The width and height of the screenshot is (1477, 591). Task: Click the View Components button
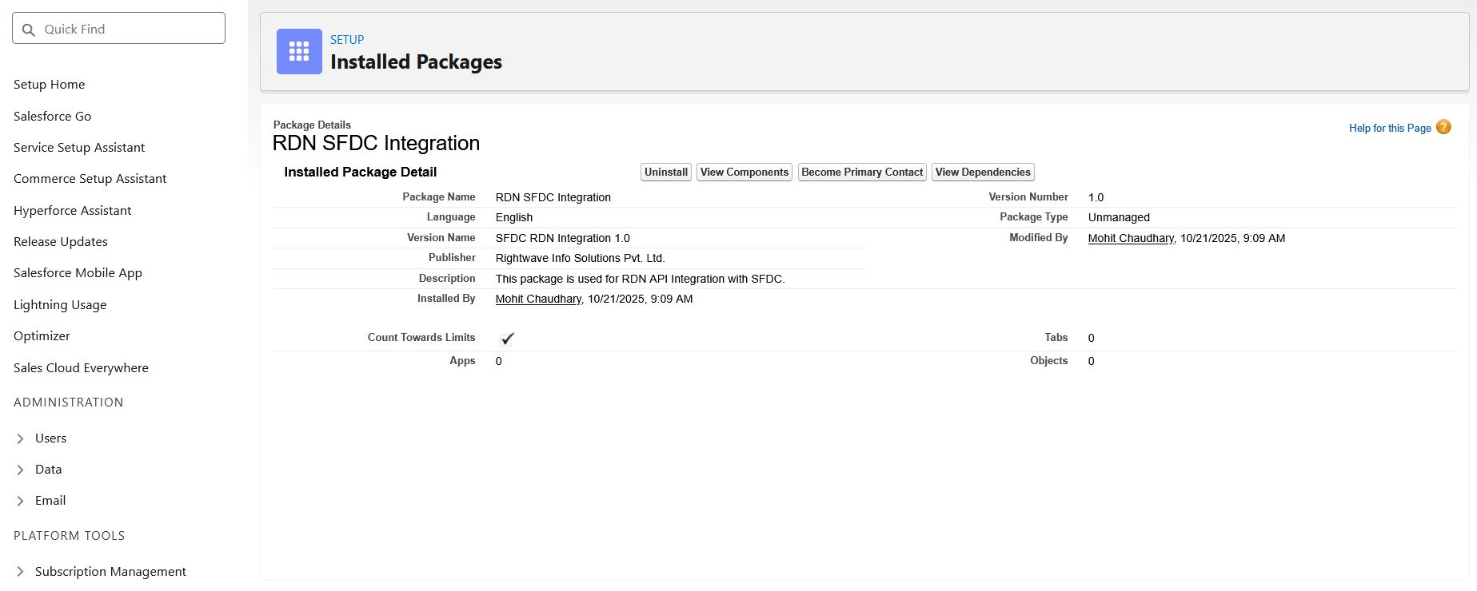[744, 173]
